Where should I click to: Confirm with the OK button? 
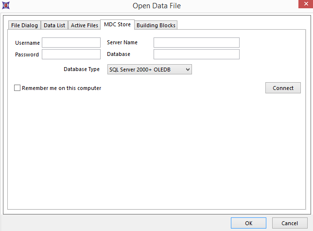pos(248,223)
